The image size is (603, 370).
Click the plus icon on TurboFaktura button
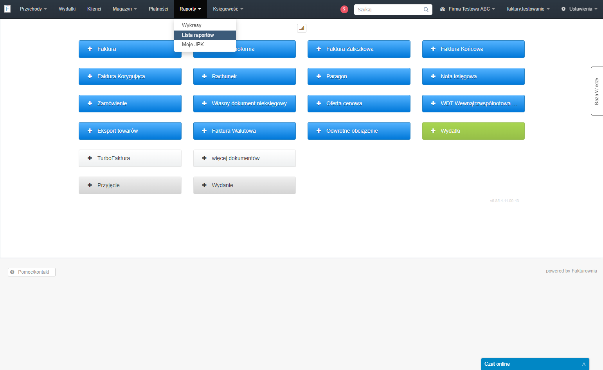(x=90, y=158)
